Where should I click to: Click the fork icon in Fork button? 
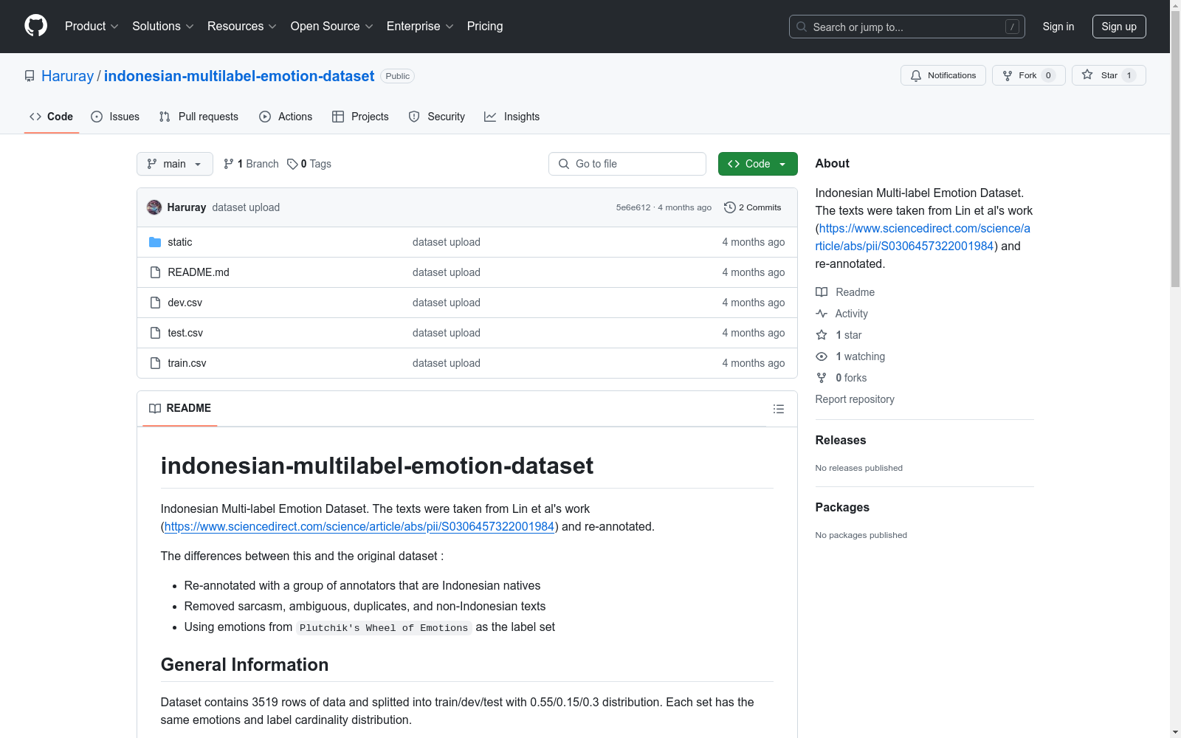tap(1008, 75)
